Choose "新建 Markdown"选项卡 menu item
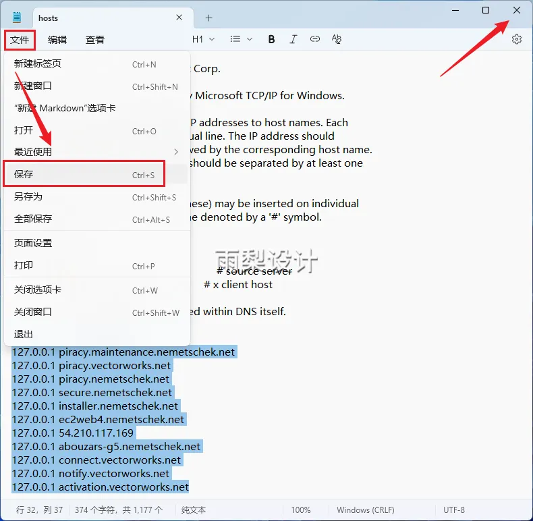Image resolution: width=533 pixels, height=521 pixels. [x=96, y=108]
